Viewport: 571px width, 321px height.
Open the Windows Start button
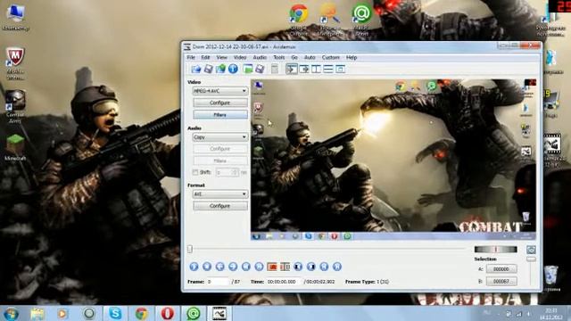point(11,313)
